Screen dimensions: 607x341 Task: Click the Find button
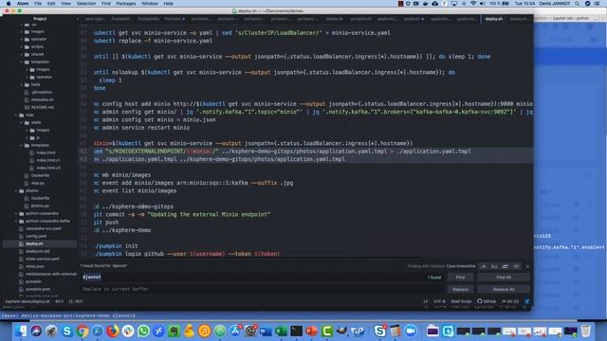click(x=460, y=278)
